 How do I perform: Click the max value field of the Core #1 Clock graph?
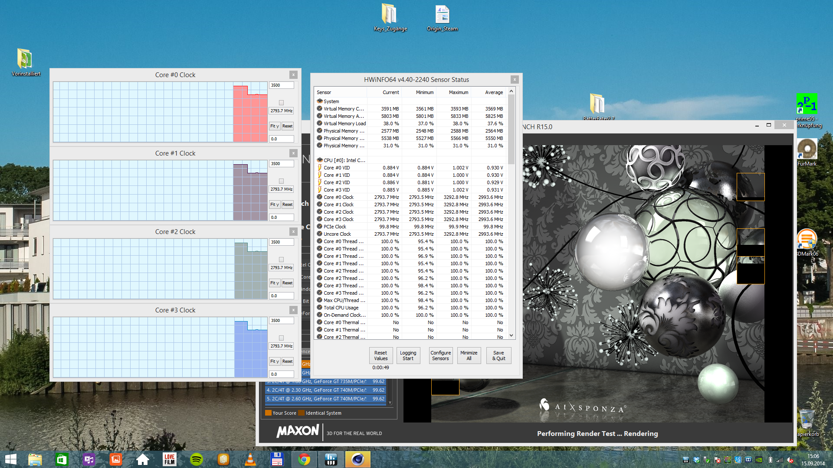point(281,164)
